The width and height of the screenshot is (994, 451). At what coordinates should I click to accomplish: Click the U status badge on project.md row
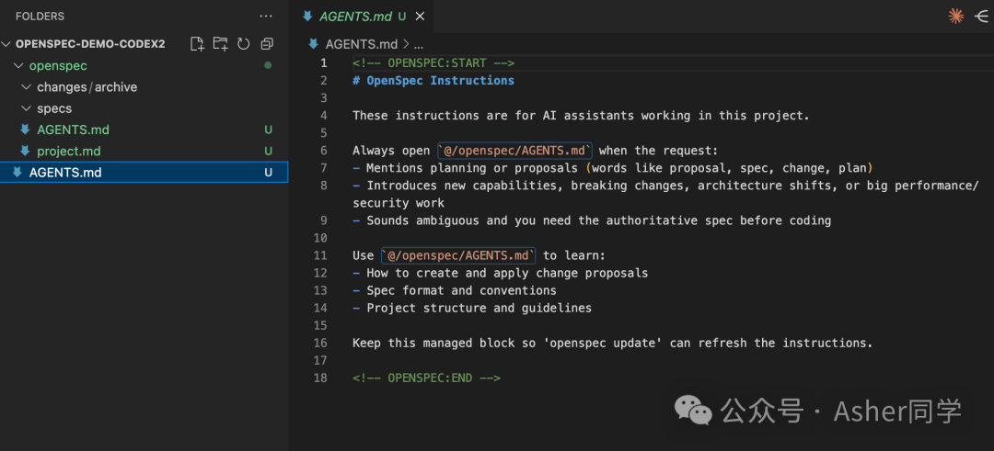(269, 152)
